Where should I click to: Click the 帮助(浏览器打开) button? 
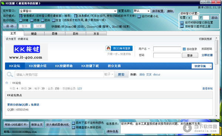coord(16,125)
